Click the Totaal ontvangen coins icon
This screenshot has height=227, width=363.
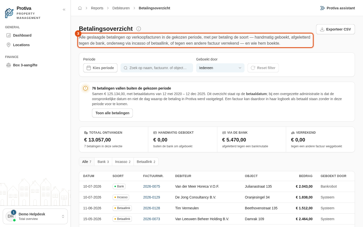(x=86, y=133)
